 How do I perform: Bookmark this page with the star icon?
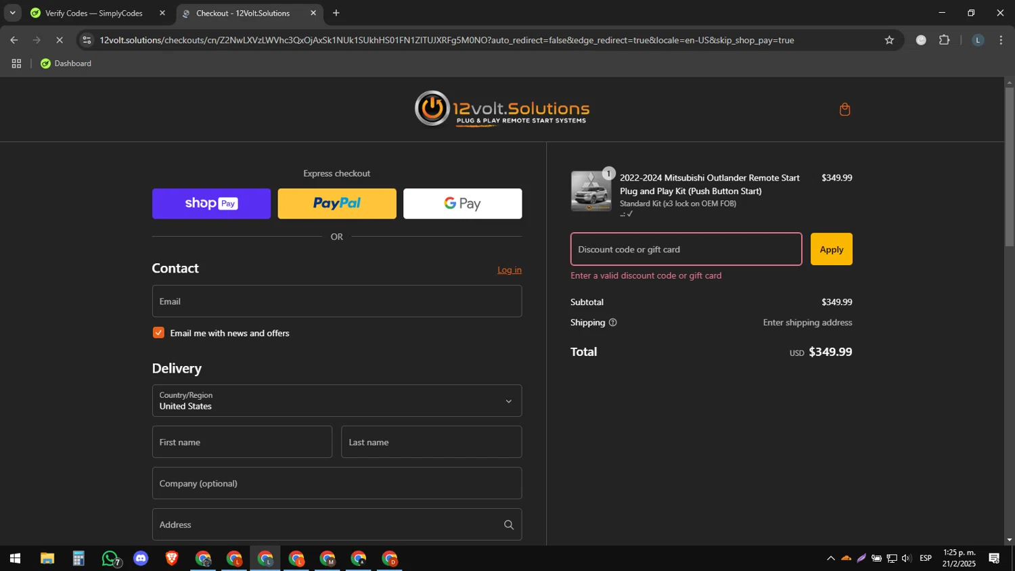pyautogui.click(x=889, y=40)
